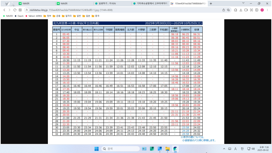
Task: Open the Whale browser taskbar icon
Action: point(175,149)
